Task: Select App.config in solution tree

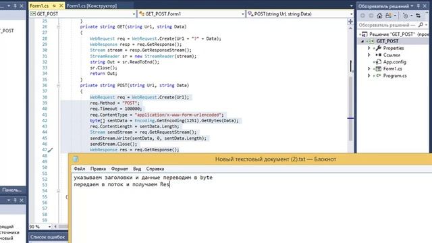Action: pos(394,61)
